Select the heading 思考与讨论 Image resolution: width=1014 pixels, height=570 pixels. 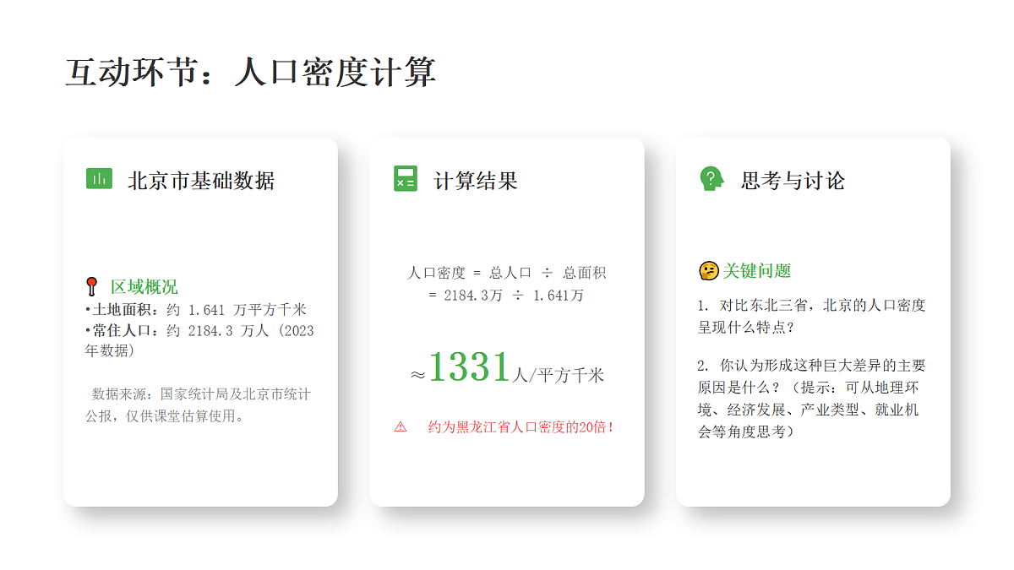point(793,181)
